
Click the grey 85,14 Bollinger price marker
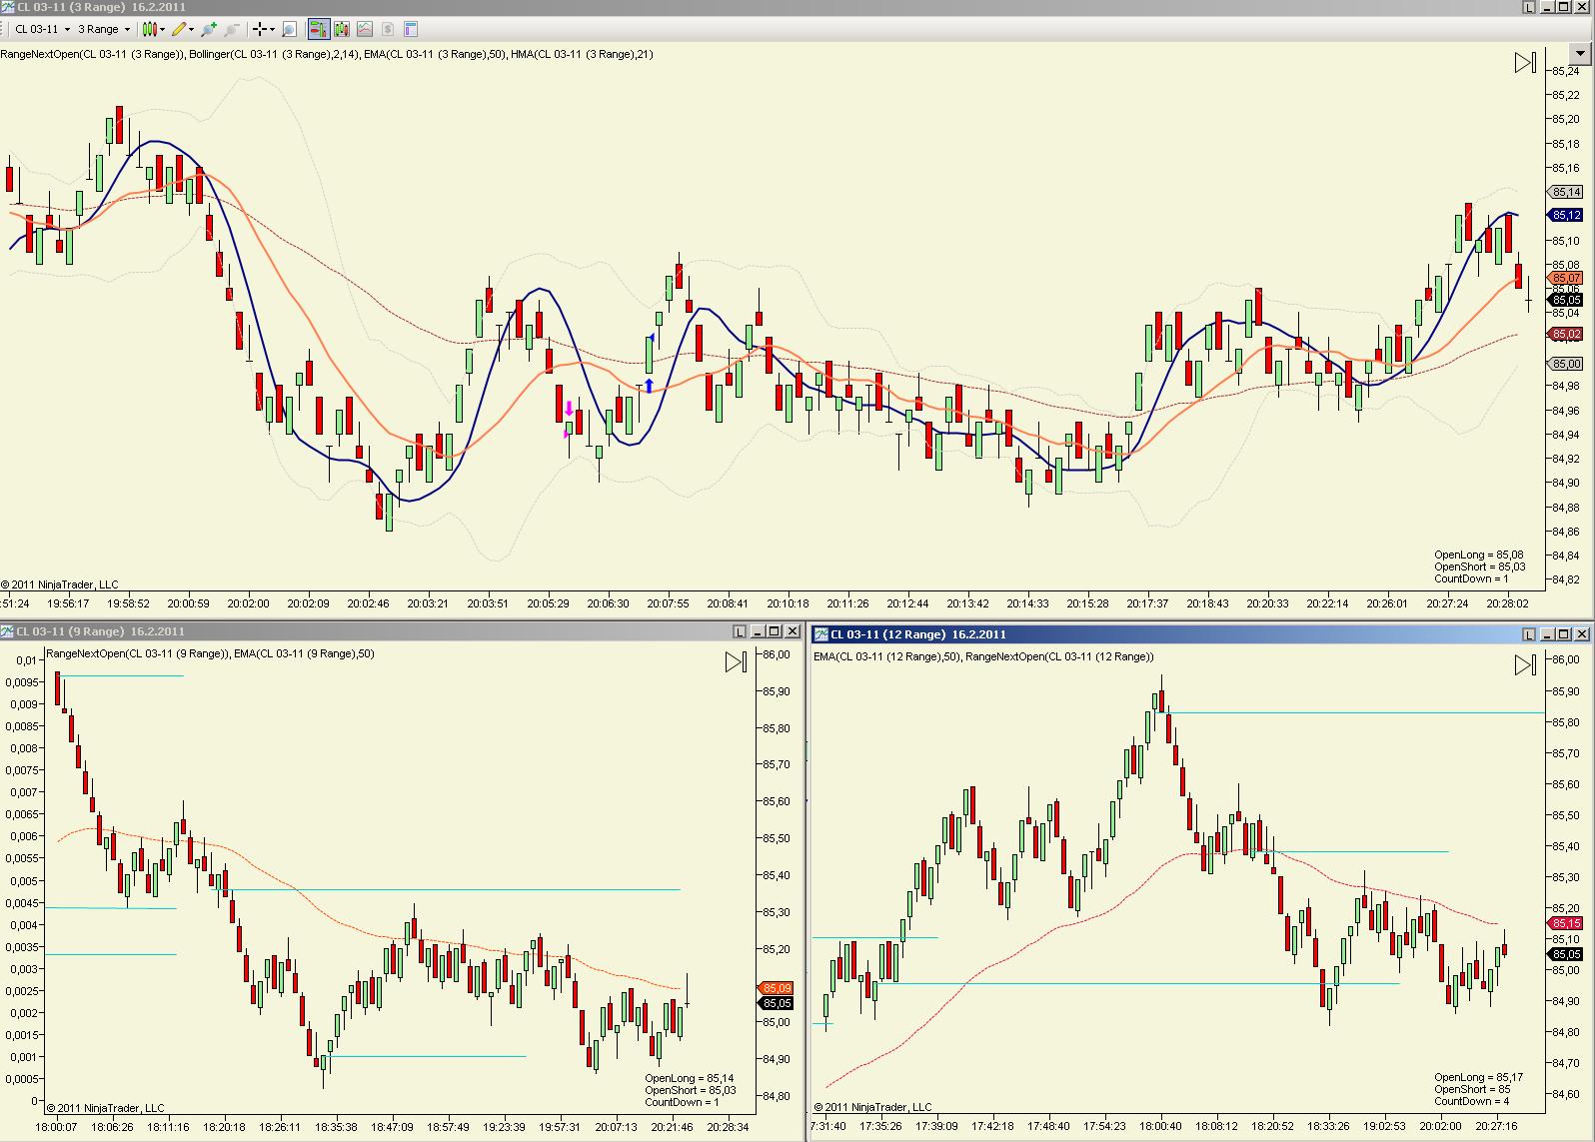[x=1566, y=192]
